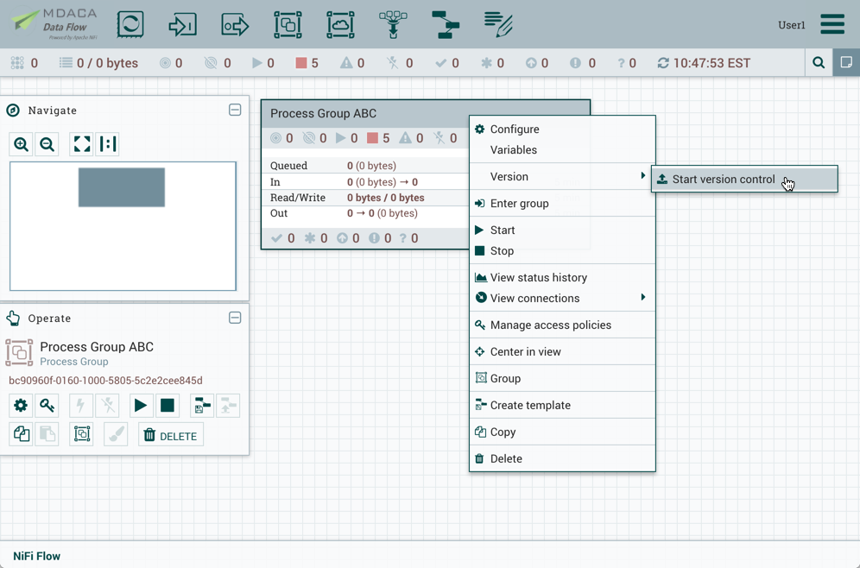860x568 pixels.
Task: Click the Label toolbar icon
Action: (x=499, y=25)
